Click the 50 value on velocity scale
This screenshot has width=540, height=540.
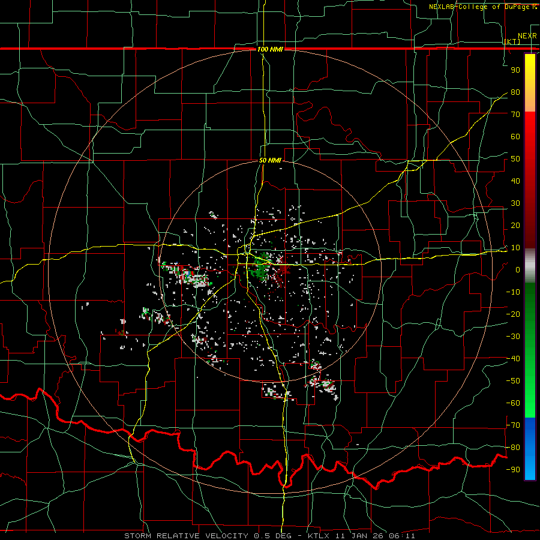[515, 159]
